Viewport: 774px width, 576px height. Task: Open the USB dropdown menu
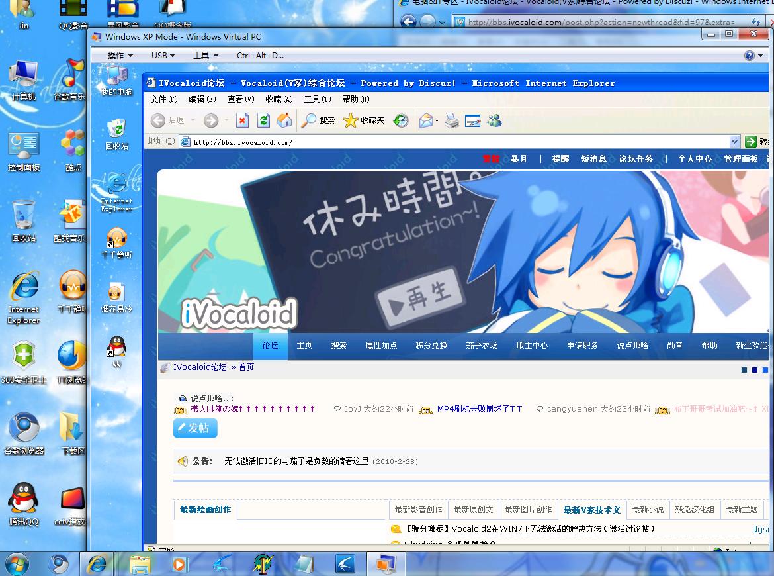coord(163,56)
